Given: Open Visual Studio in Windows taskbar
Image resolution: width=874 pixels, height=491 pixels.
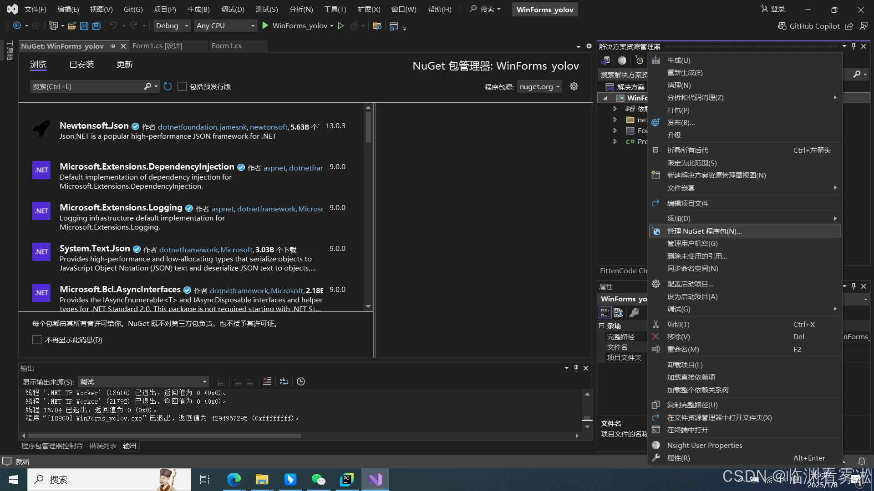Looking at the screenshot, I should click(375, 479).
